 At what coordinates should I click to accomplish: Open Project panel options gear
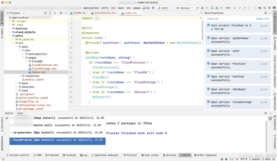click(x=61, y=13)
